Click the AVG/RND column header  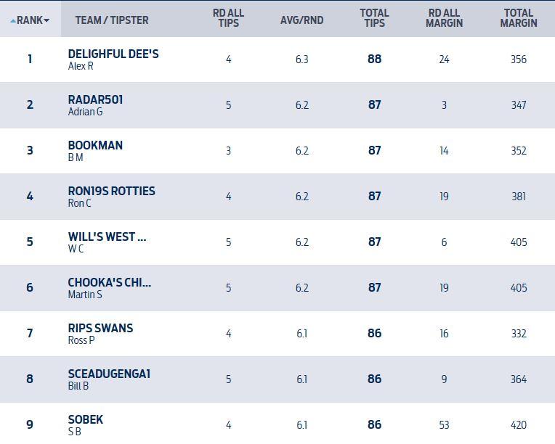point(301,20)
